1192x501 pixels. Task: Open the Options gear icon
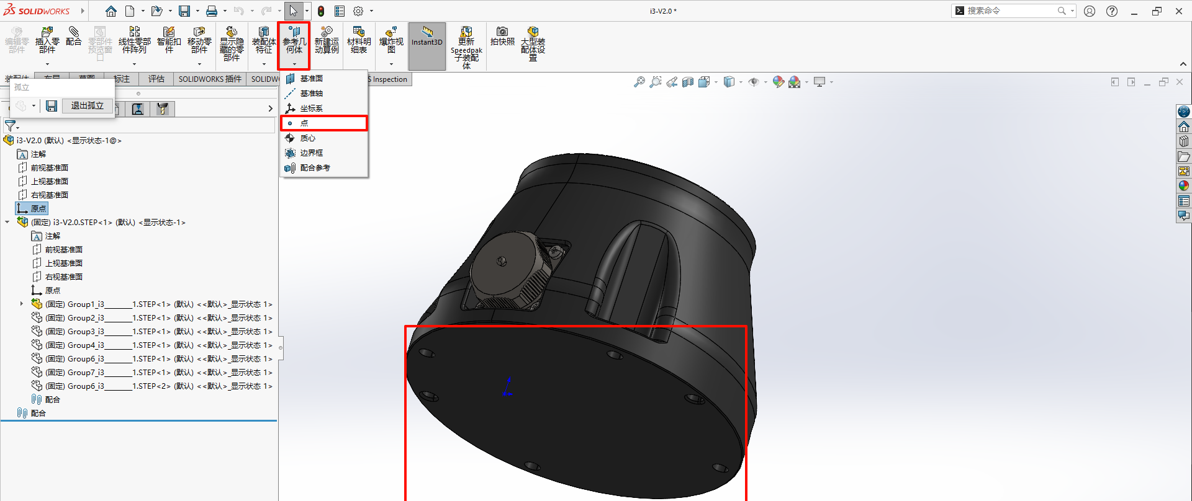tap(358, 11)
